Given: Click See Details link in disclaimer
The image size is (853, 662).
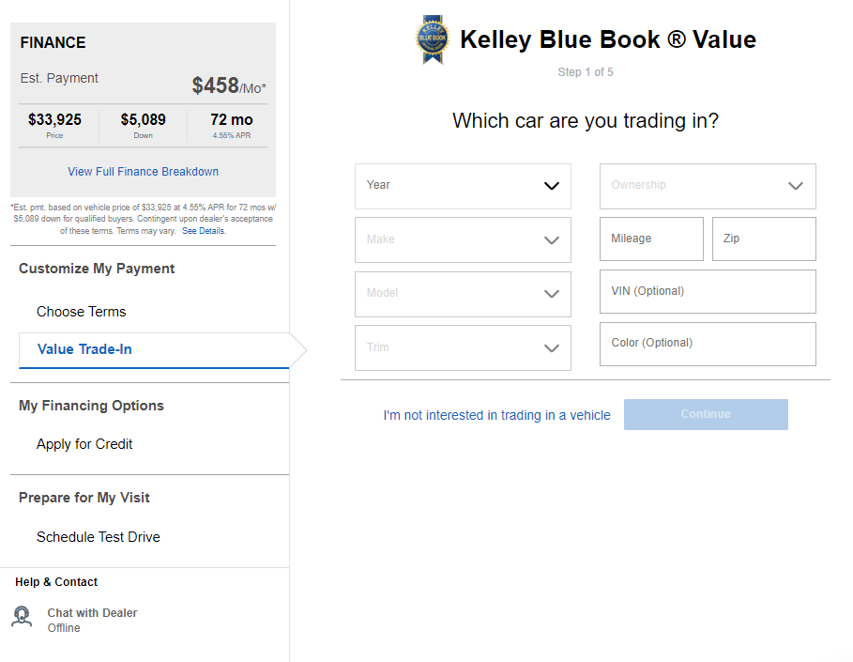Looking at the screenshot, I should (204, 231).
